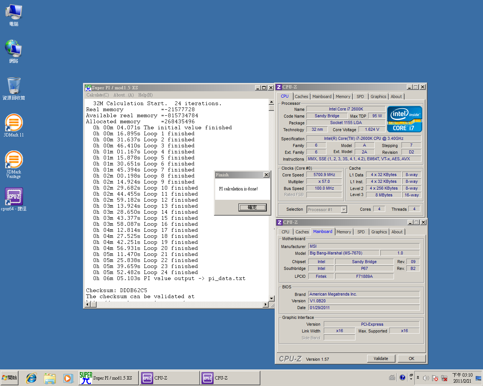Click the volume speaker tray icon
Image resolution: width=483 pixels, height=386 pixels.
(x=426, y=378)
